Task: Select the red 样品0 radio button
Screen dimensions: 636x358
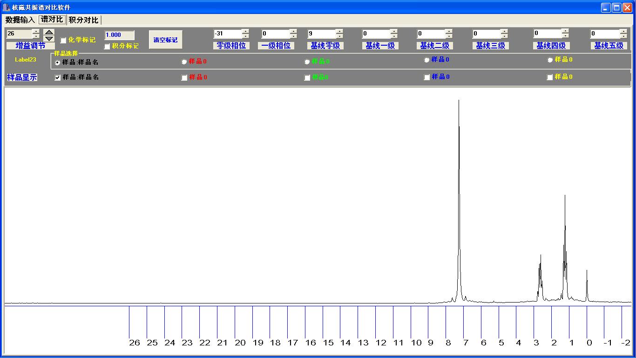Action: pyautogui.click(x=184, y=62)
